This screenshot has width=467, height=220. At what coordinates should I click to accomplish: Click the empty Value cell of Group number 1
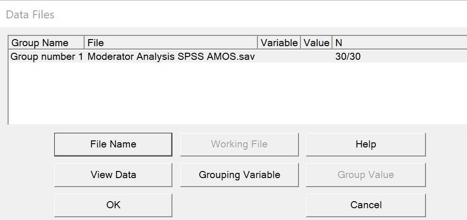(316, 57)
